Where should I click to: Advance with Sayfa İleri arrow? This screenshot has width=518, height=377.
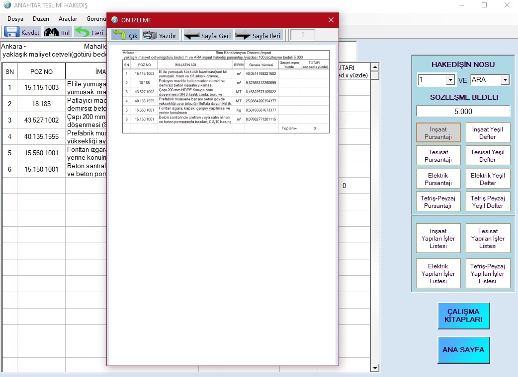point(243,35)
